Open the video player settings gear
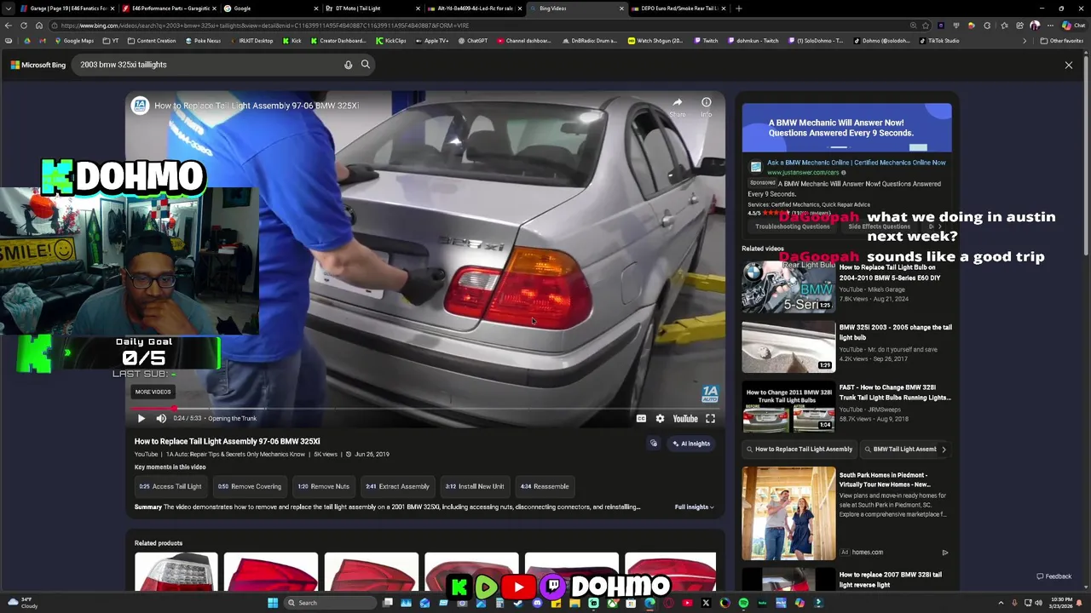1091x613 pixels. pos(660,418)
